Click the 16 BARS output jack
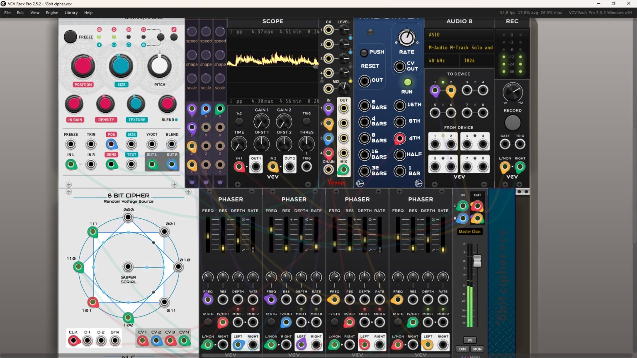Screen dimensions: 637x358 tap(364, 155)
